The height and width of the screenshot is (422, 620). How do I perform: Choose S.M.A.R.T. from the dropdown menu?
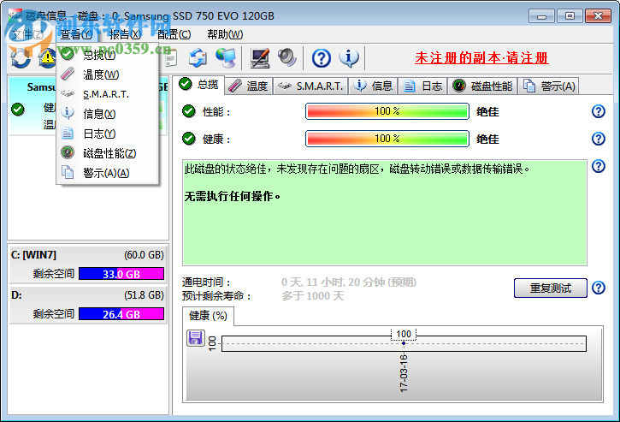(x=107, y=94)
